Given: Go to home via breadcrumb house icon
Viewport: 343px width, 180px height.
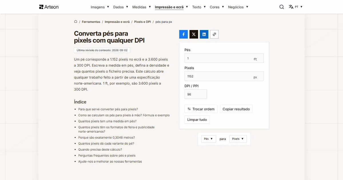Looking at the screenshot, I should [76, 22].
